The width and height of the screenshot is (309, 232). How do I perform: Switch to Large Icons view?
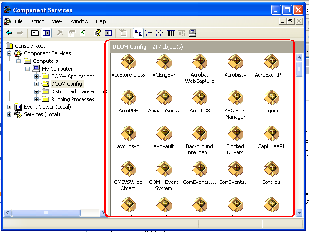point(137,33)
